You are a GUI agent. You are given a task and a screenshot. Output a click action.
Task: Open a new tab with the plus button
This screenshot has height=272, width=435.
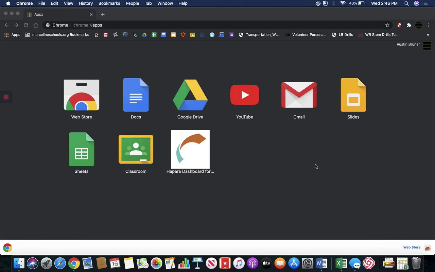103,14
